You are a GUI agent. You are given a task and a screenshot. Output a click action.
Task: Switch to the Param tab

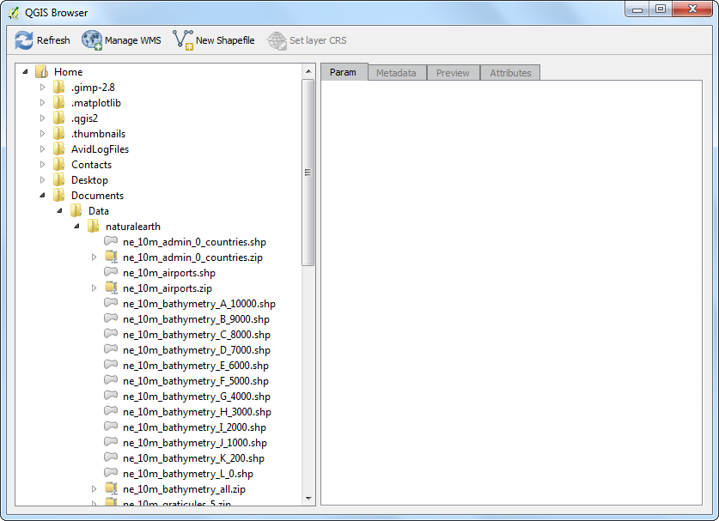[x=344, y=72]
